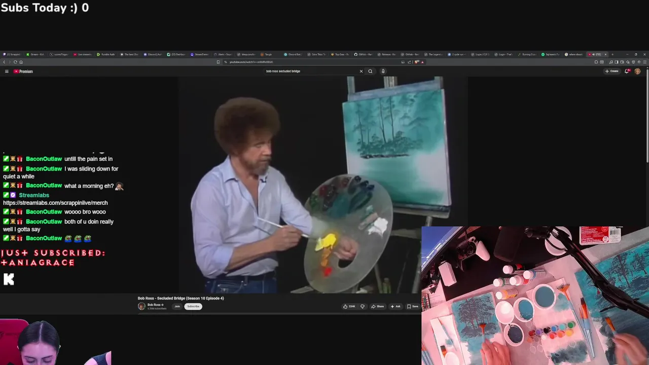
Task: Click 'woooo bro wooo' chat message
Action: tap(85, 212)
